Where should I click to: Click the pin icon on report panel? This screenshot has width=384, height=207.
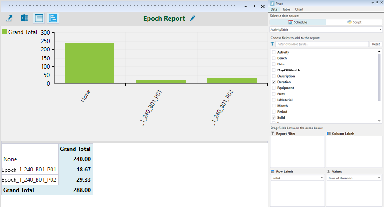[x=254, y=7]
